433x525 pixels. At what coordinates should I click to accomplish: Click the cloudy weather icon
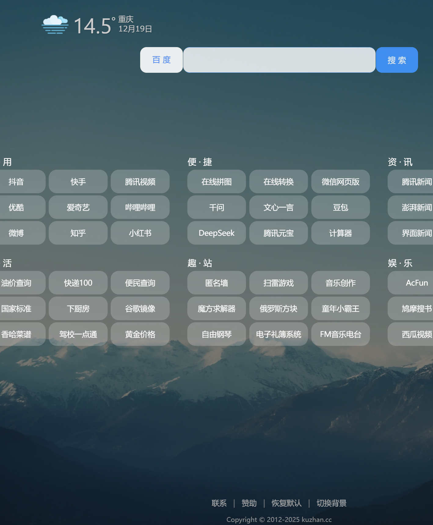[x=55, y=24]
